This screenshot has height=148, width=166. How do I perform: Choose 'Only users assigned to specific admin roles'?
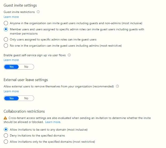click(x=6, y=39)
